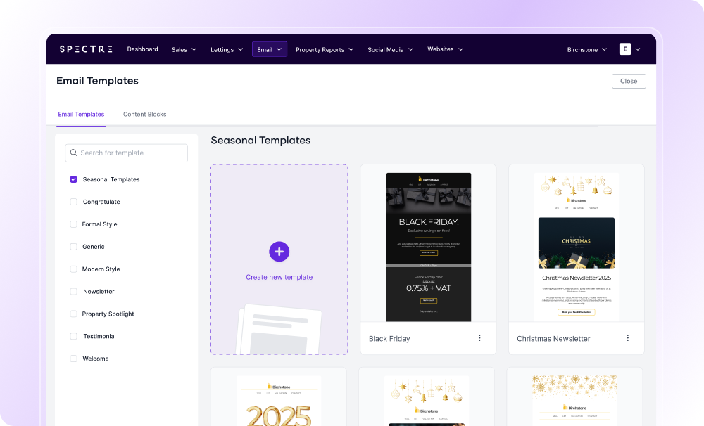704x426 pixels.
Task: Click the Black Friday card title
Action: 389,339
